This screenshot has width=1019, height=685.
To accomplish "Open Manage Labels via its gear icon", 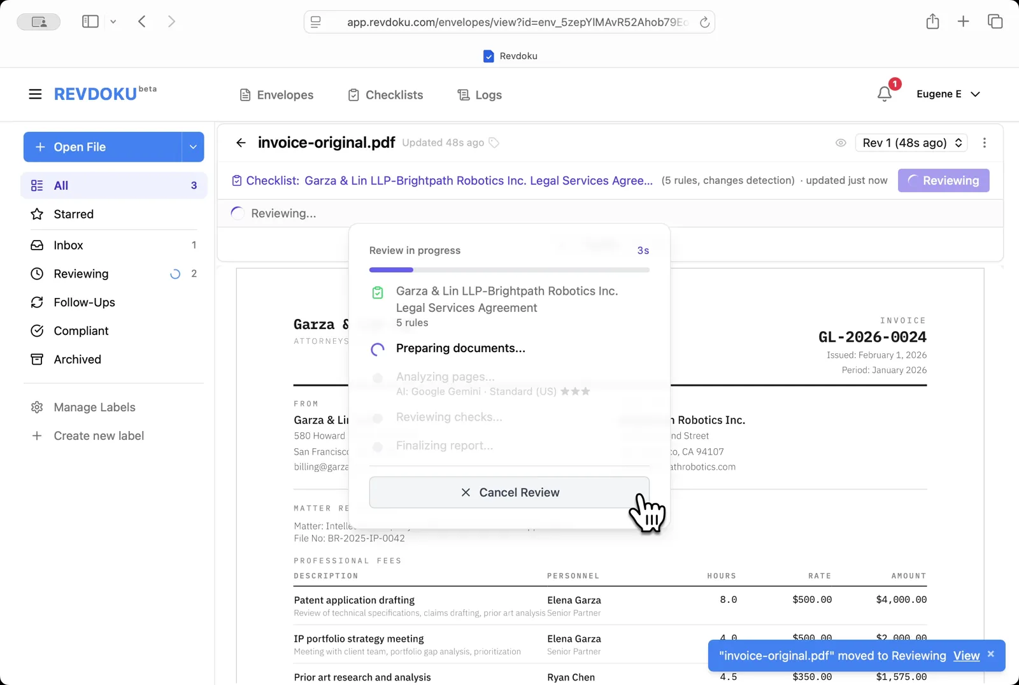I will point(37,407).
